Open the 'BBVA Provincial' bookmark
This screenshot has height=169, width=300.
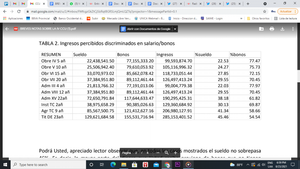pyautogui.click(x=38, y=18)
